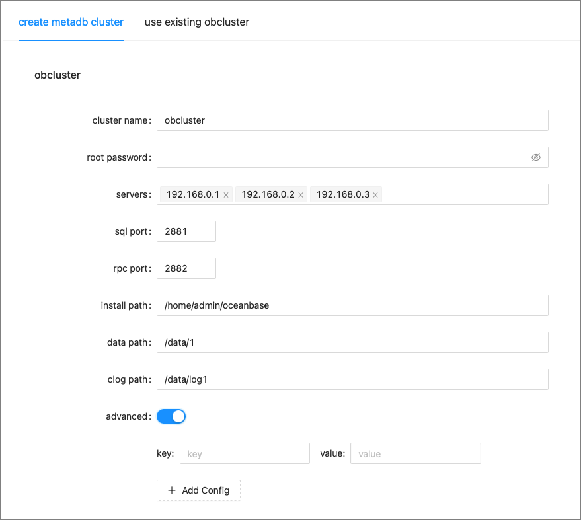581x520 pixels.
Task: Click the config value input box
Action: (415, 453)
